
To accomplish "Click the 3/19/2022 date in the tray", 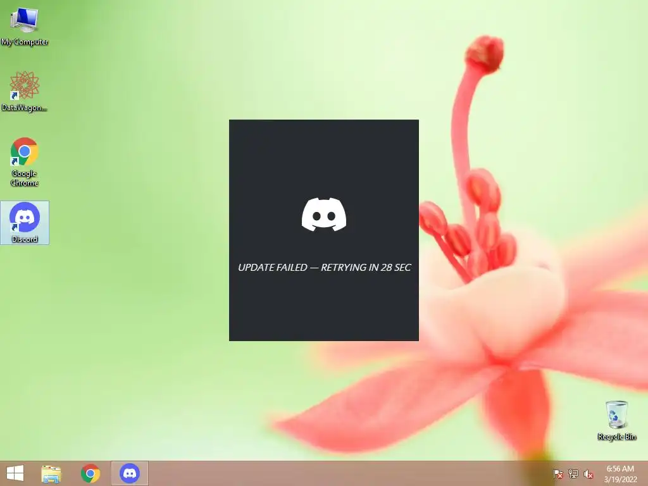I will point(620,480).
